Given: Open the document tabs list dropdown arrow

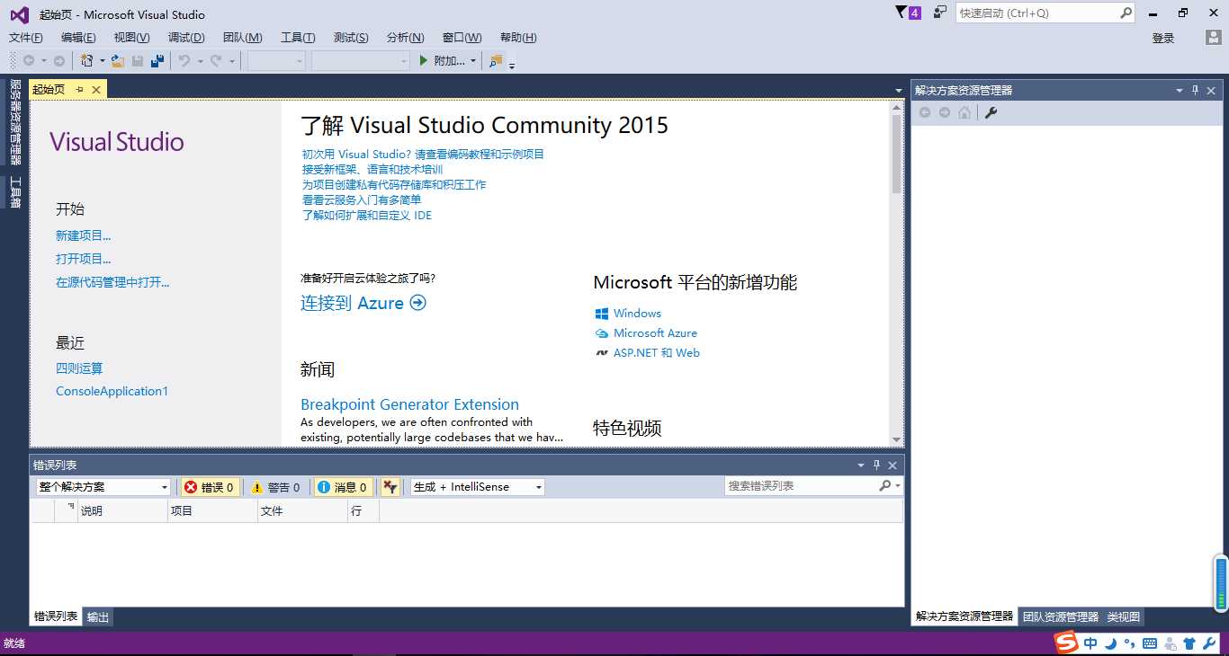Looking at the screenshot, I should pos(898,91).
